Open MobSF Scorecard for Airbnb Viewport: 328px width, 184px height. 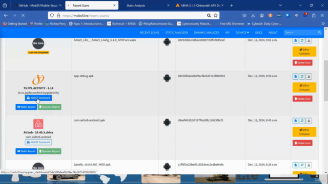[x=38, y=142]
